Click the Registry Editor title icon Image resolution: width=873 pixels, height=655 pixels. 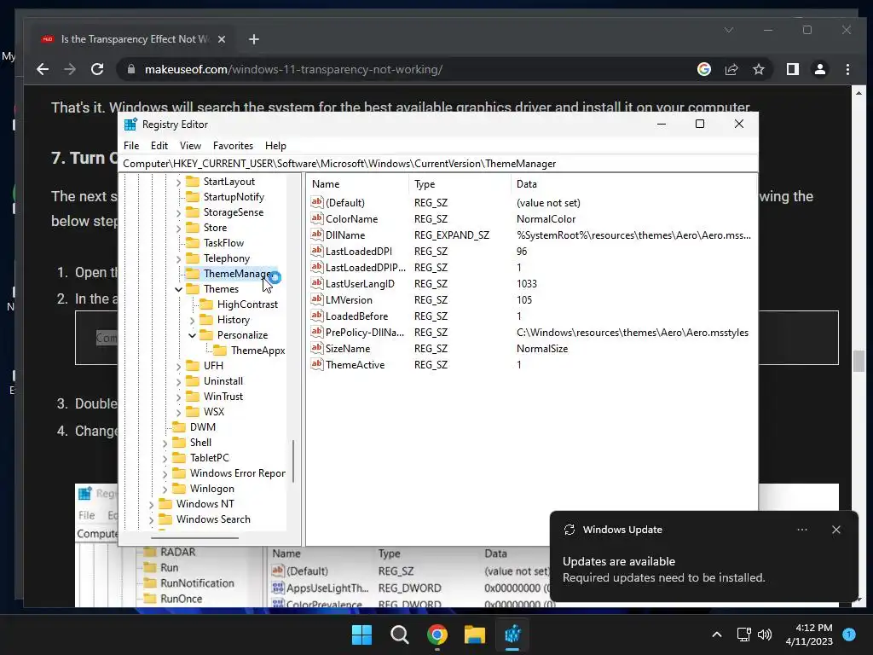pyautogui.click(x=130, y=125)
